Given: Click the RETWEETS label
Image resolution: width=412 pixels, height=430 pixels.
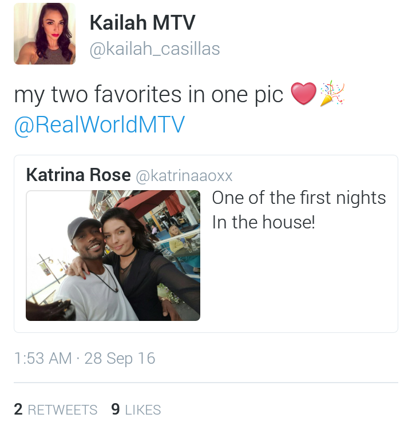Looking at the screenshot, I should tap(62, 410).
